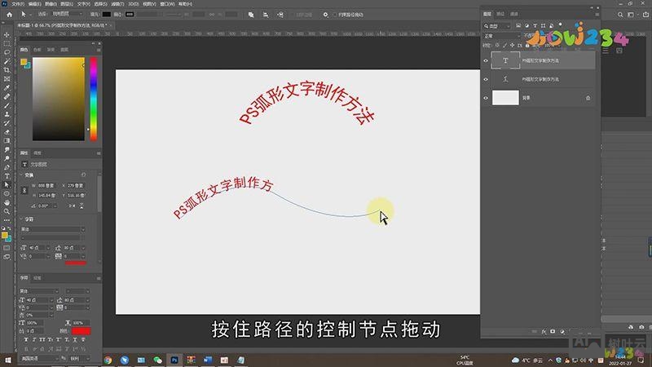Screen dimensions: 652x367
Task: Collapse the 变换 section in Properties
Action: pyautogui.click(x=22, y=175)
